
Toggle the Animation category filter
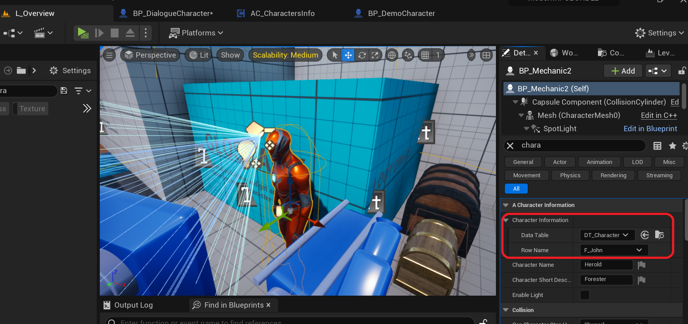point(599,162)
